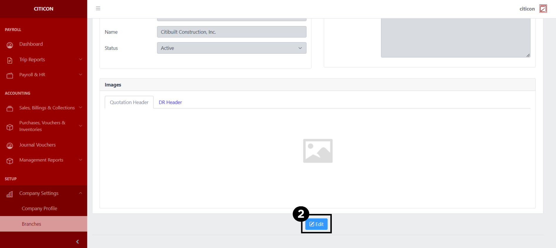Click the Journal Vouchers sidebar icon

point(10,146)
